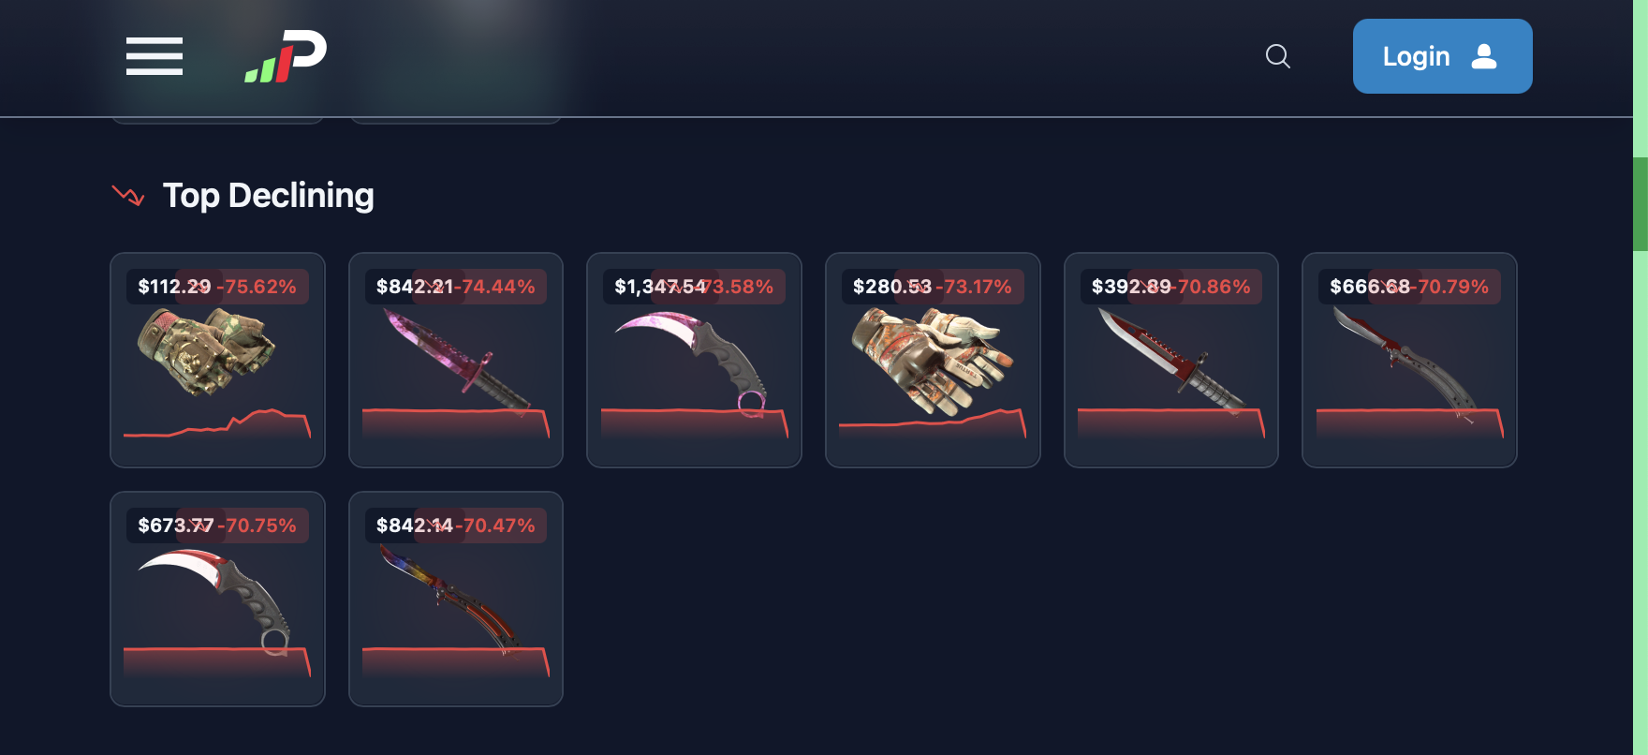The height and width of the screenshot is (755, 1648).
Task: Click the declining trend arrow icon
Action: click(x=128, y=195)
